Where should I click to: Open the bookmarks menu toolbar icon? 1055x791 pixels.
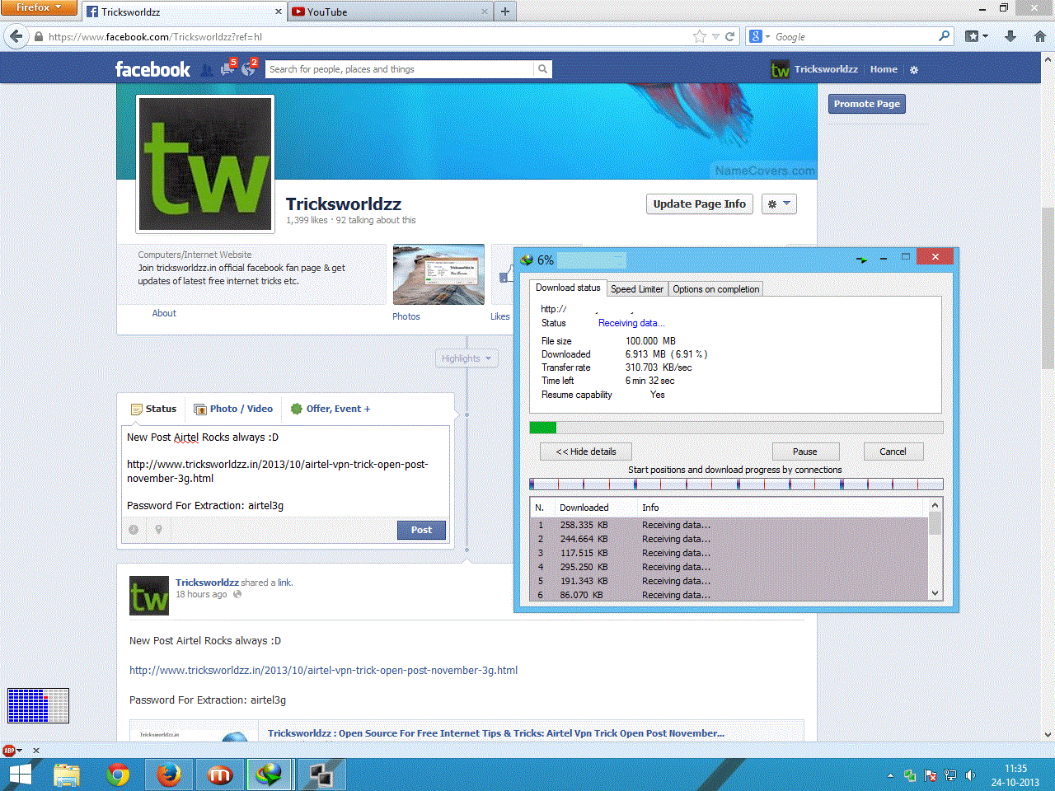[977, 36]
